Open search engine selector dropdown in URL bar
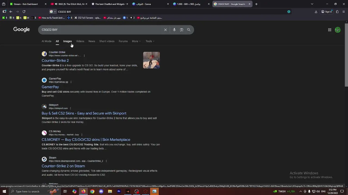 (53, 12)
